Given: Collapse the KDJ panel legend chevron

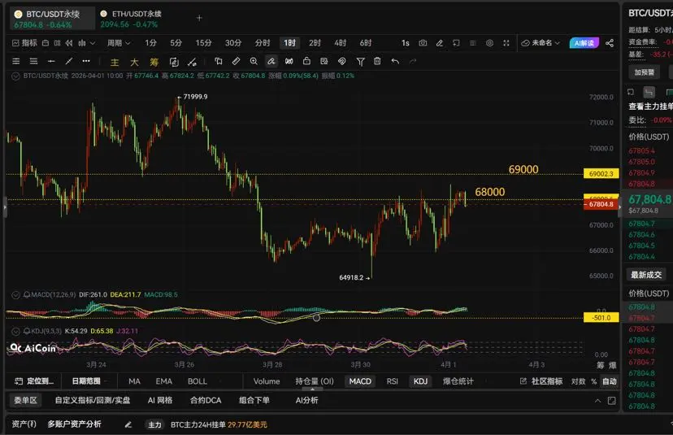Looking at the screenshot, I should pyautogui.click(x=15, y=331).
